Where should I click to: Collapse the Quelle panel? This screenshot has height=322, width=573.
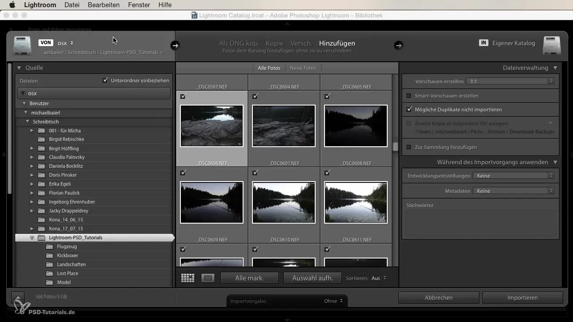click(x=19, y=68)
